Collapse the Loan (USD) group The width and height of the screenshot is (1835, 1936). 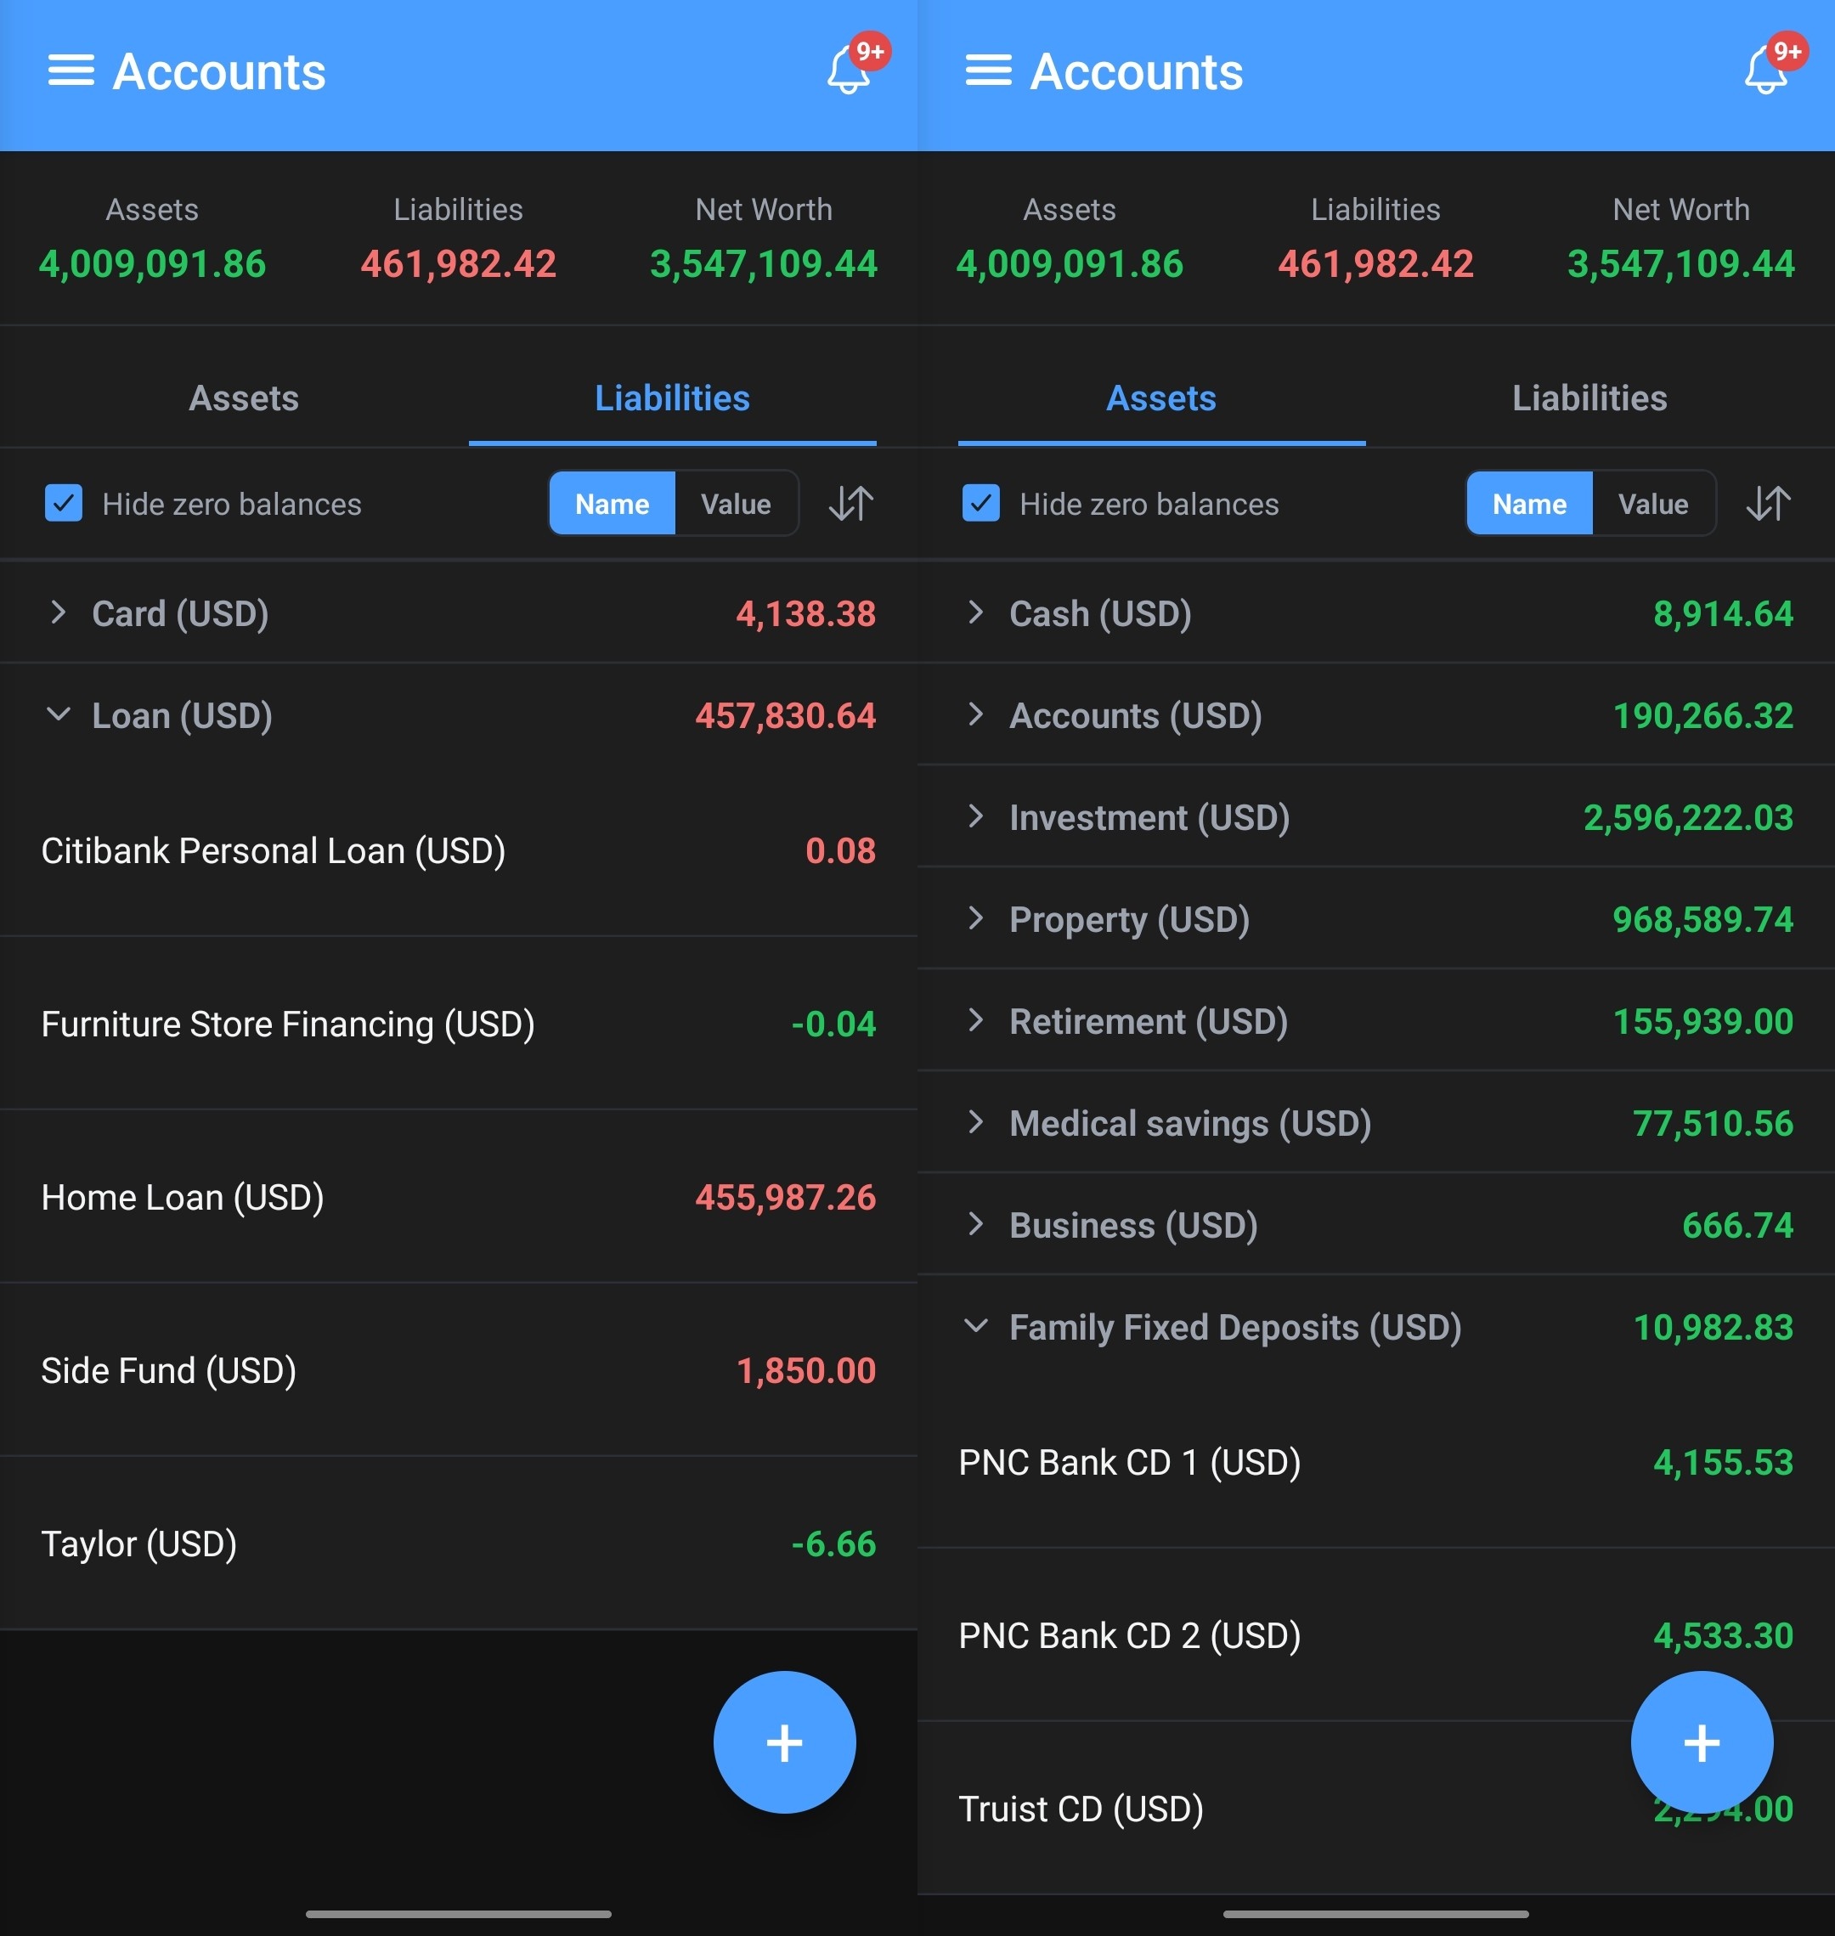click(459, 715)
